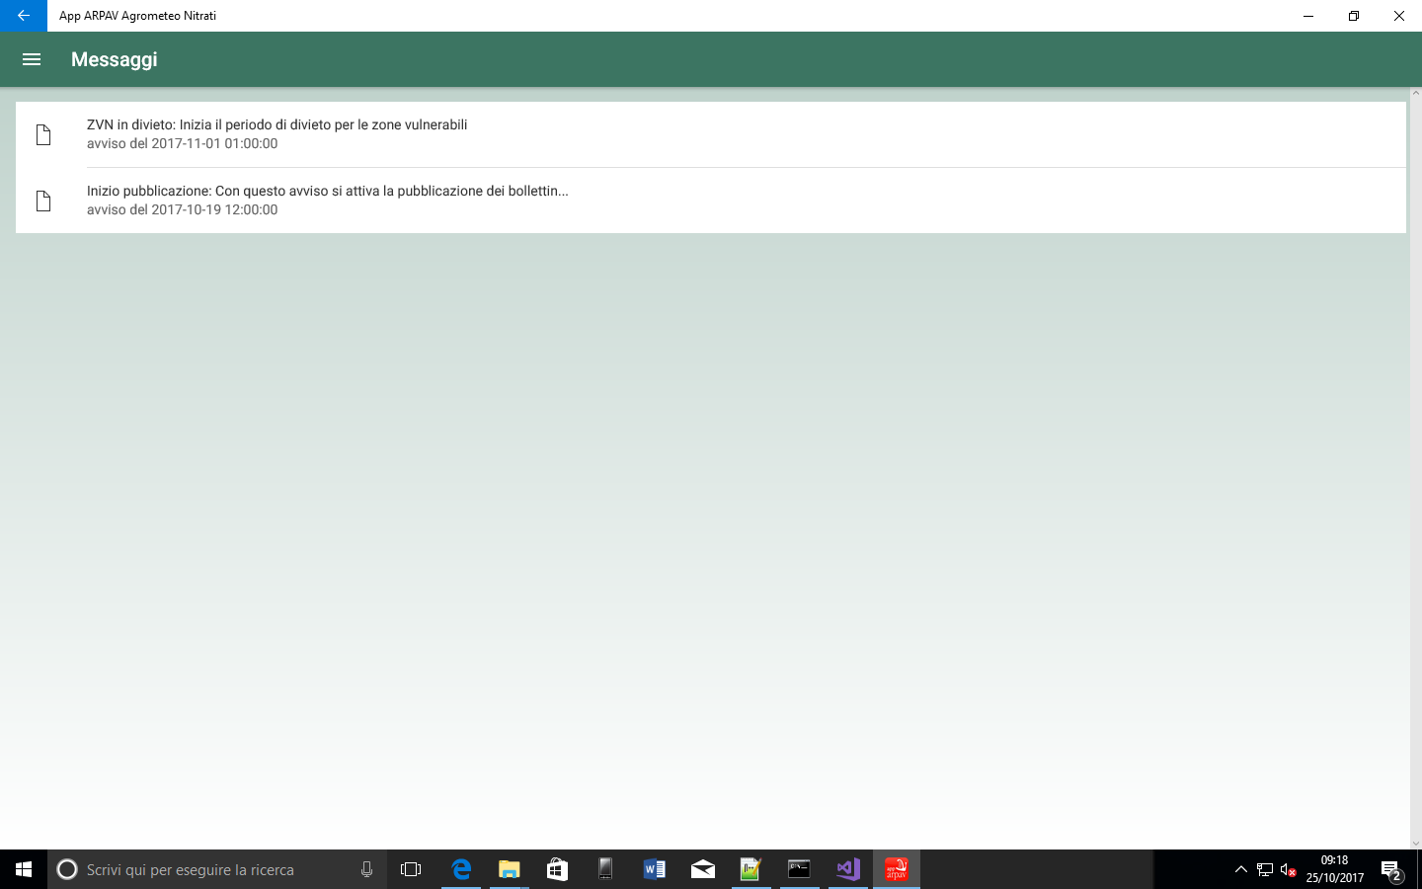Select date 'avviso del 2017-10-19 12:00:00'
Screen dimensions: 1422x889
point(182,209)
